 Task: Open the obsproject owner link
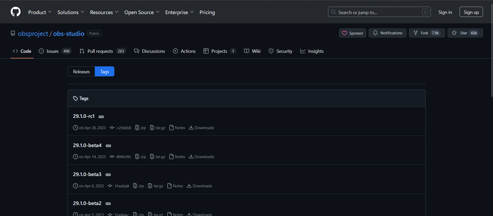point(33,34)
